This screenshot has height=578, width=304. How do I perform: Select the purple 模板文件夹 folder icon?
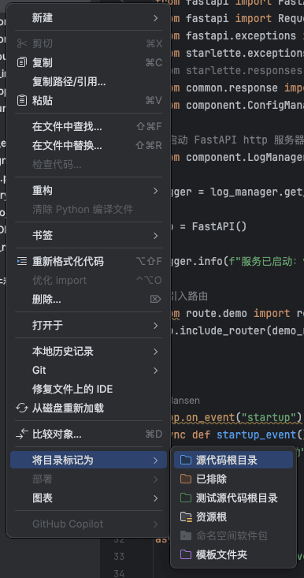[x=186, y=554]
